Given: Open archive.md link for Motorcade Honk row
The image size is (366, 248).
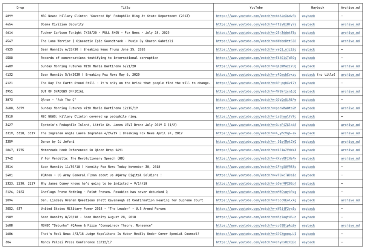Looking at the screenshot, I should click(x=350, y=150).
